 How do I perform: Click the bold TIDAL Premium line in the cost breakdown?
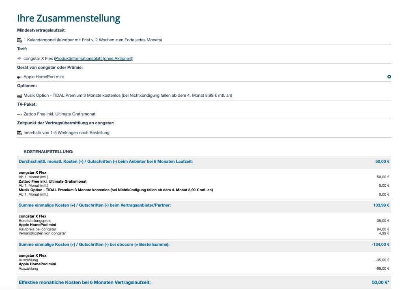click(x=116, y=190)
